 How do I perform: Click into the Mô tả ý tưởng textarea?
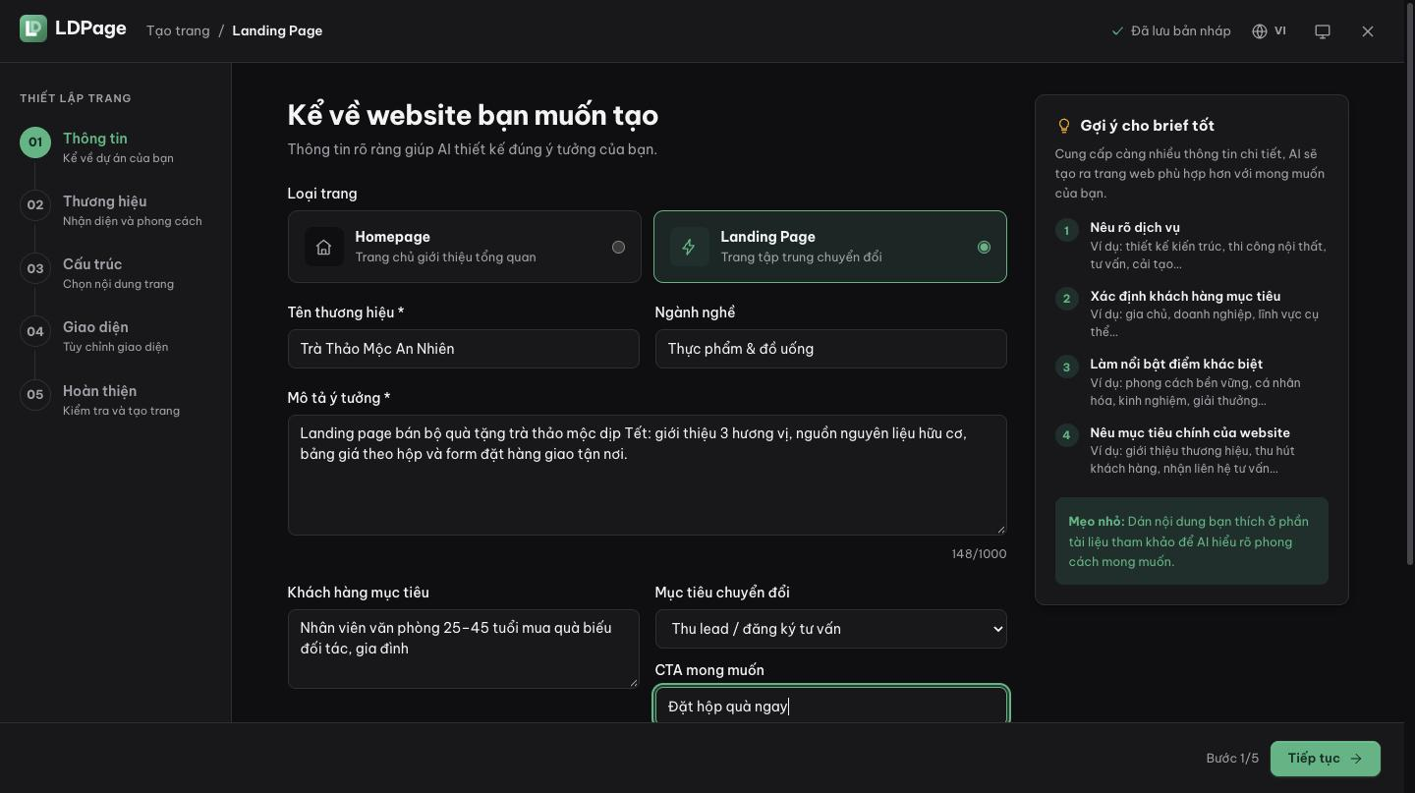click(648, 476)
